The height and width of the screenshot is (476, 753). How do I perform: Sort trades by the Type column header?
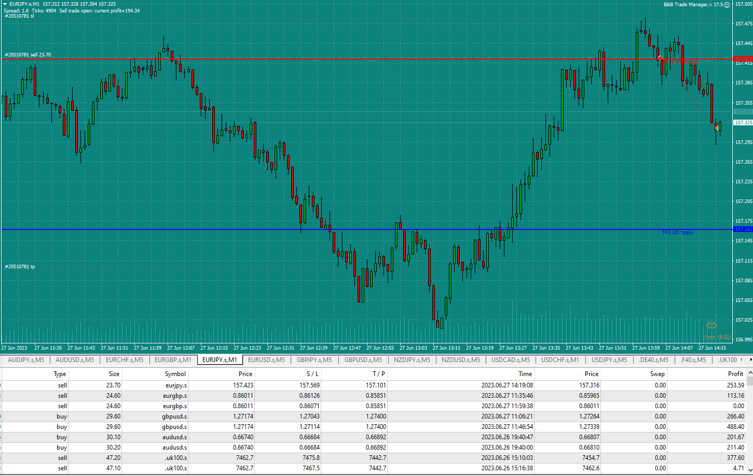pos(35,373)
